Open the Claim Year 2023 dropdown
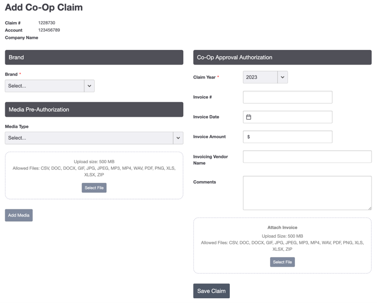The height and width of the screenshot is (303, 377). (260, 77)
